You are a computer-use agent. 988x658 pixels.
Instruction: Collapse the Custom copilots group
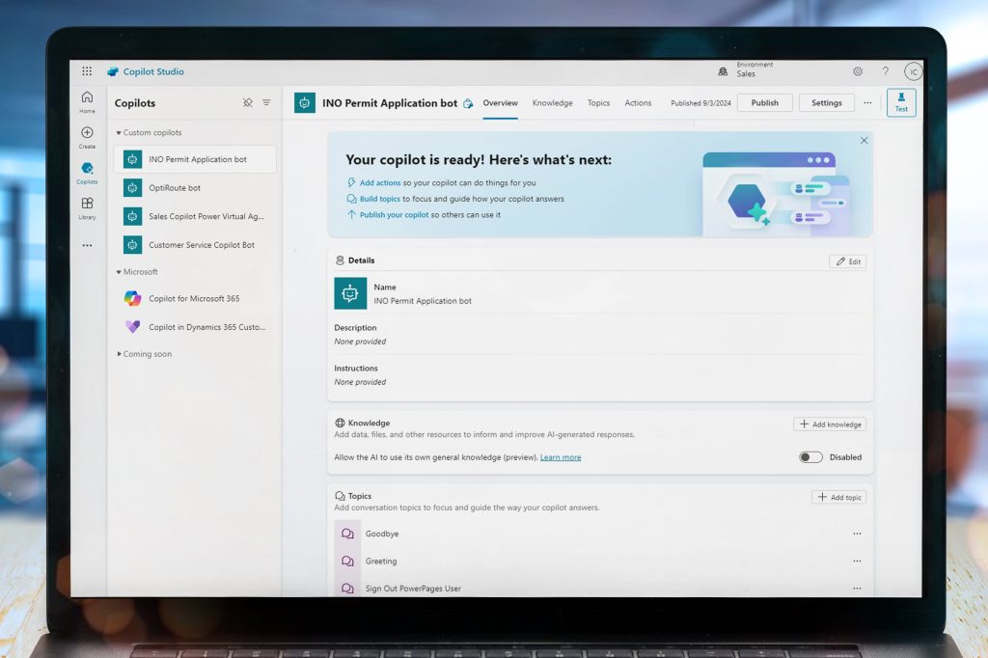tap(119, 133)
